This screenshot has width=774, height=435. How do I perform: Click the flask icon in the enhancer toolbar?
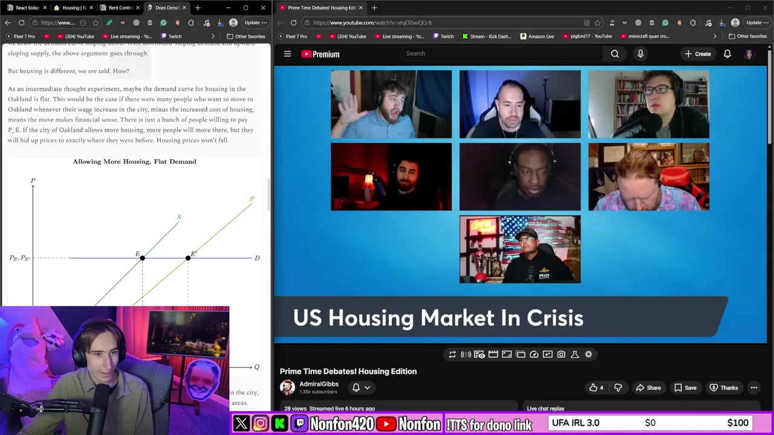(574, 355)
